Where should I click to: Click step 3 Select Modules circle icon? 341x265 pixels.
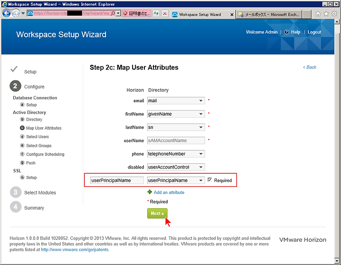coord(16,192)
